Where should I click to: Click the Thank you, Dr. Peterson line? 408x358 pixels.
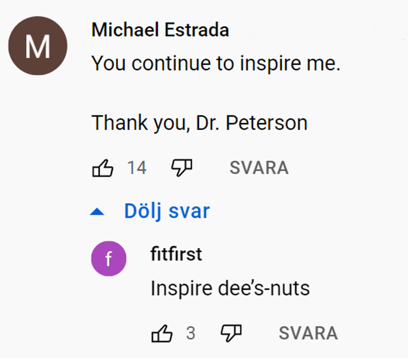200,123
